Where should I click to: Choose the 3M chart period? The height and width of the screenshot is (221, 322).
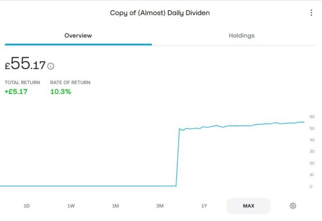pyautogui.click(x=159, y=206)
